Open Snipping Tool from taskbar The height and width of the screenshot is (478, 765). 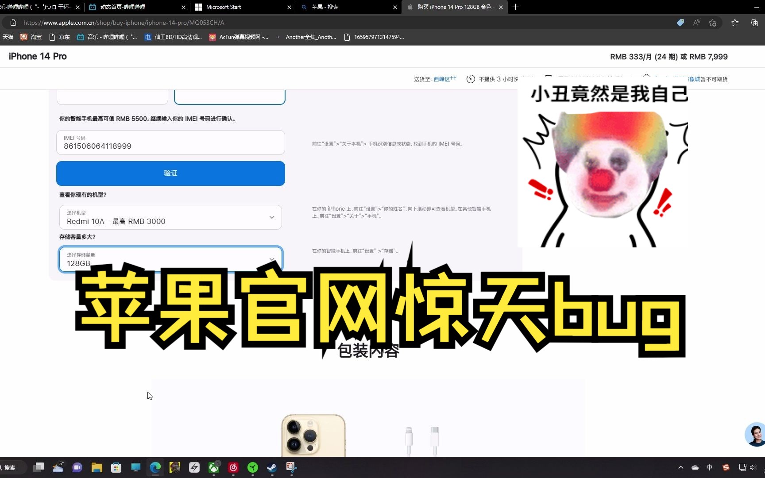pos(291,467)
